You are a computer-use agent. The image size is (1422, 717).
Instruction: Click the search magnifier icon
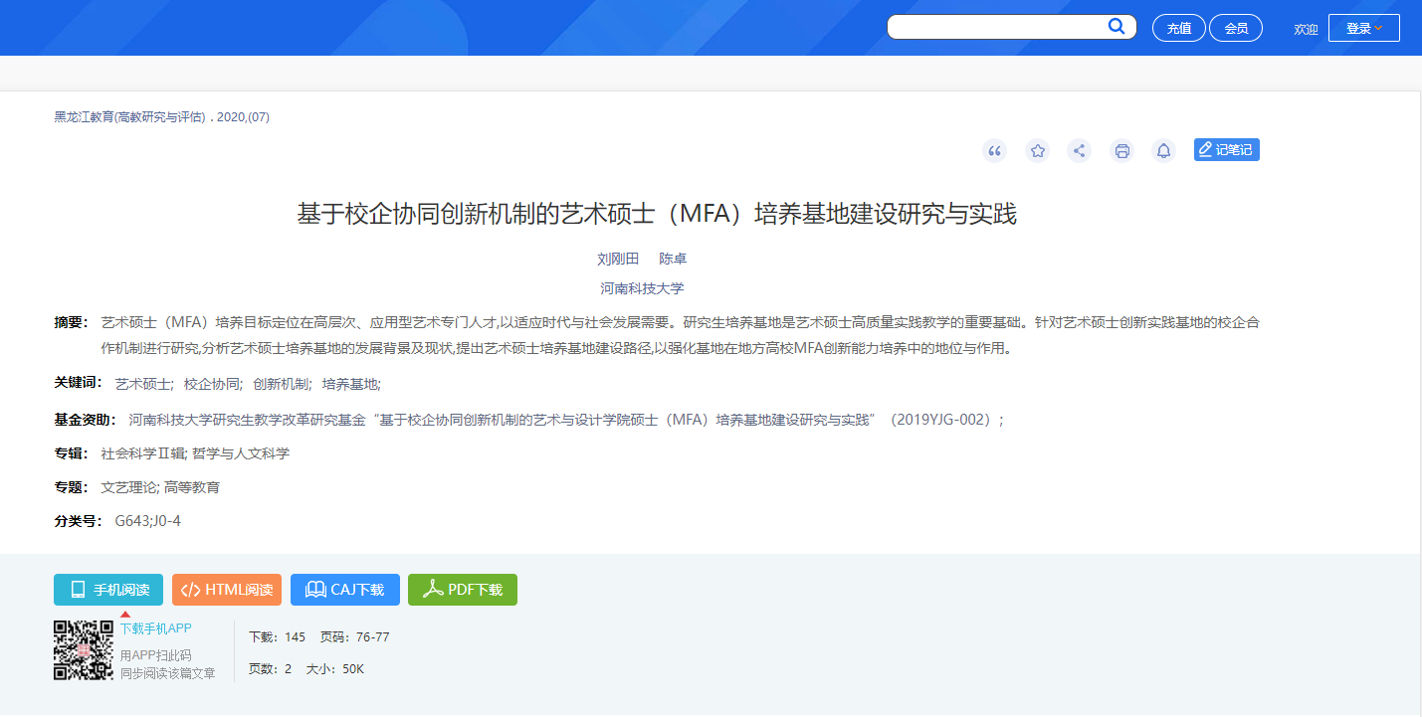click(1117, 27)
